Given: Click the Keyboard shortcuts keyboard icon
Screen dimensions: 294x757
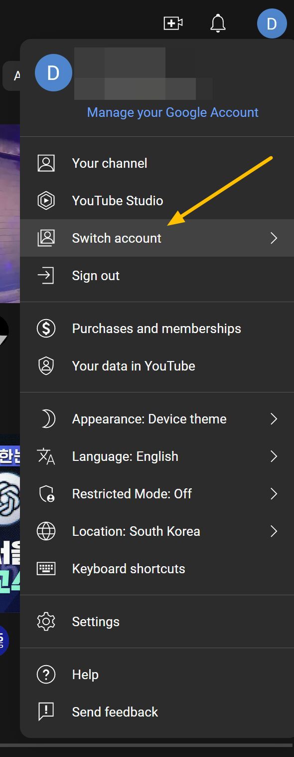Looking at the screenshot, I should coord(46,569).
